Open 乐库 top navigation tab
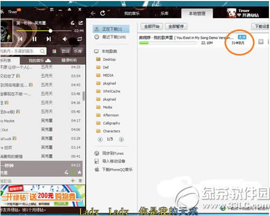 pos(164,13)
